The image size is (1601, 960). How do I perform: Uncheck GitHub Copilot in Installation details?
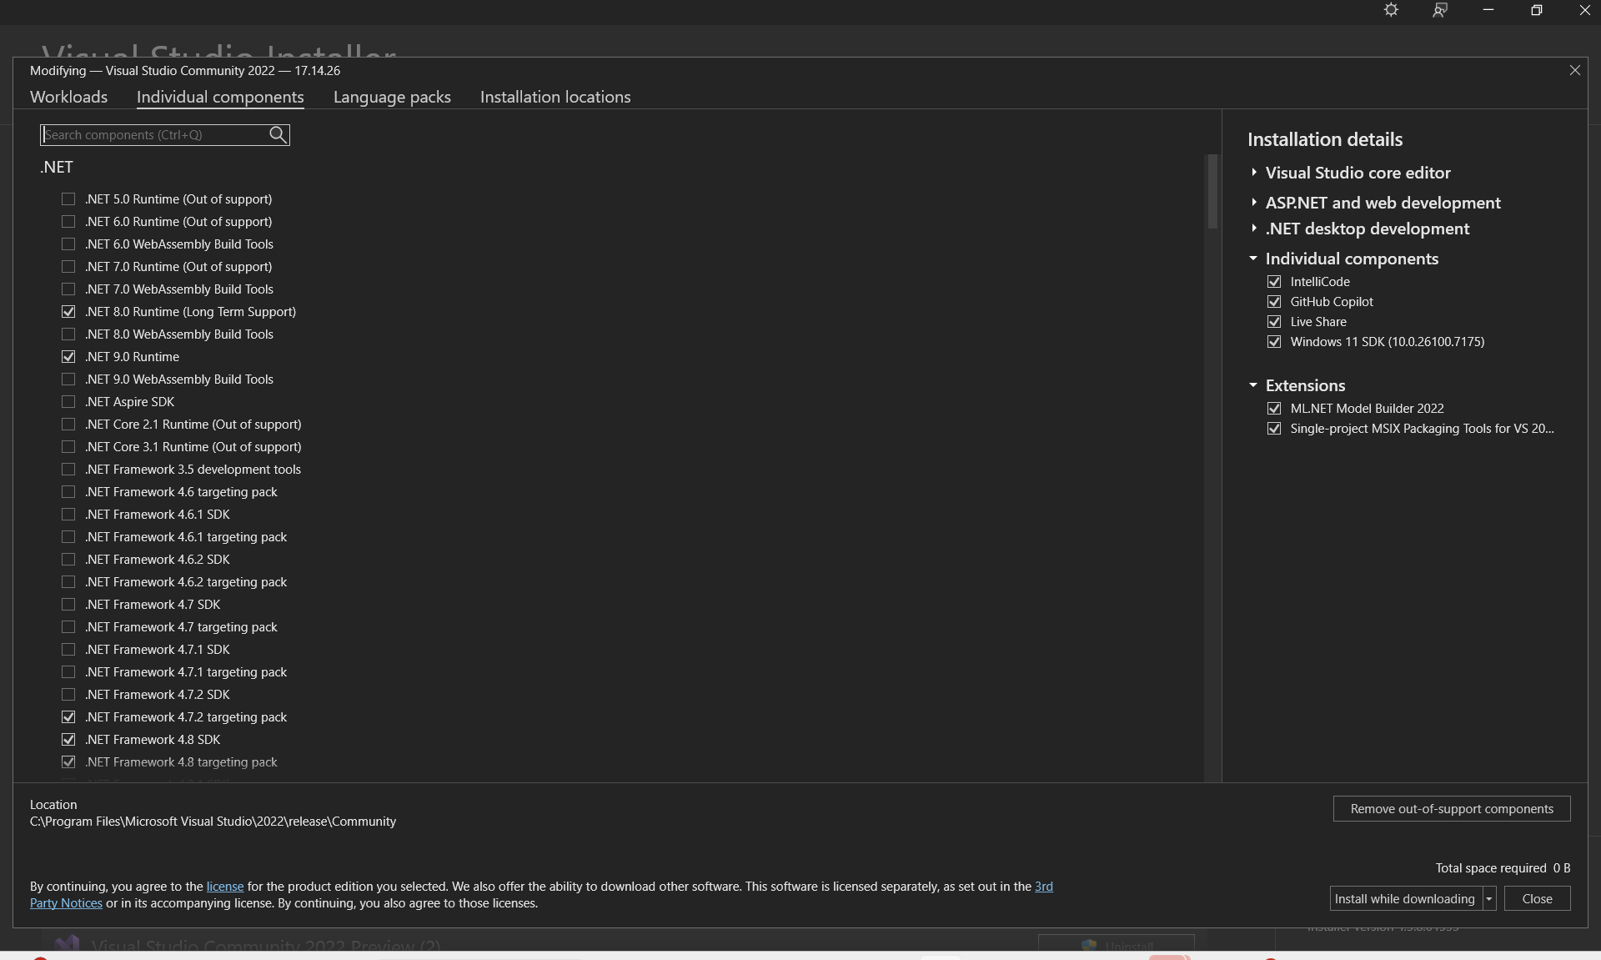[1274, 302]
